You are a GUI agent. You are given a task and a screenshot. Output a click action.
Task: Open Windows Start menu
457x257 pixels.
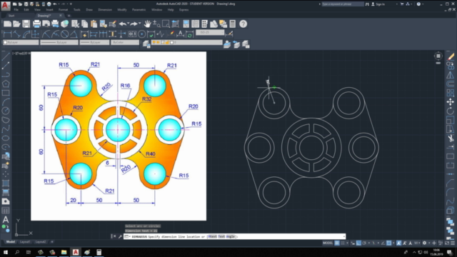[6, 252]
